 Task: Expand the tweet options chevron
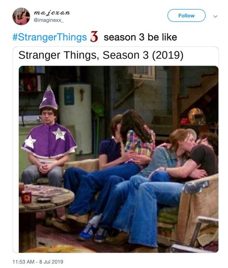pos(215,16)
